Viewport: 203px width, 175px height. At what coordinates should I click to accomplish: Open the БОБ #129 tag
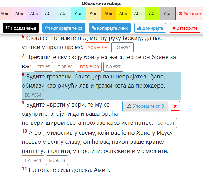89,67
